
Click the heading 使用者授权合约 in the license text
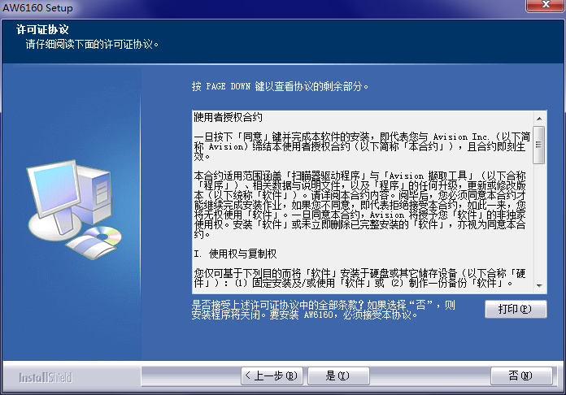[229, 117]
